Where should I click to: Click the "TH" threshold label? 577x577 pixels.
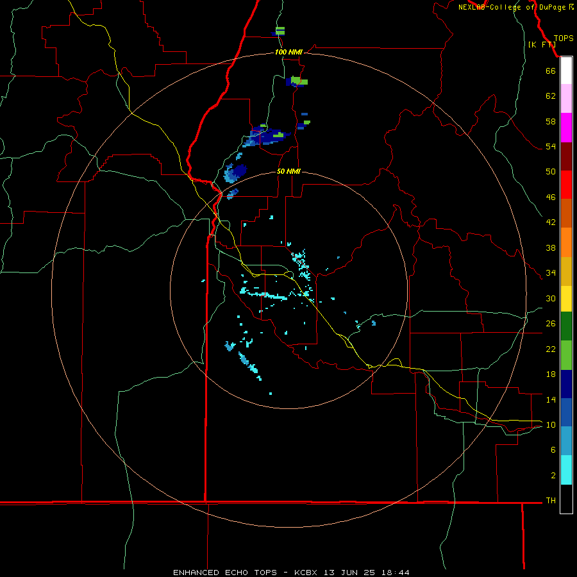point(551,501)
